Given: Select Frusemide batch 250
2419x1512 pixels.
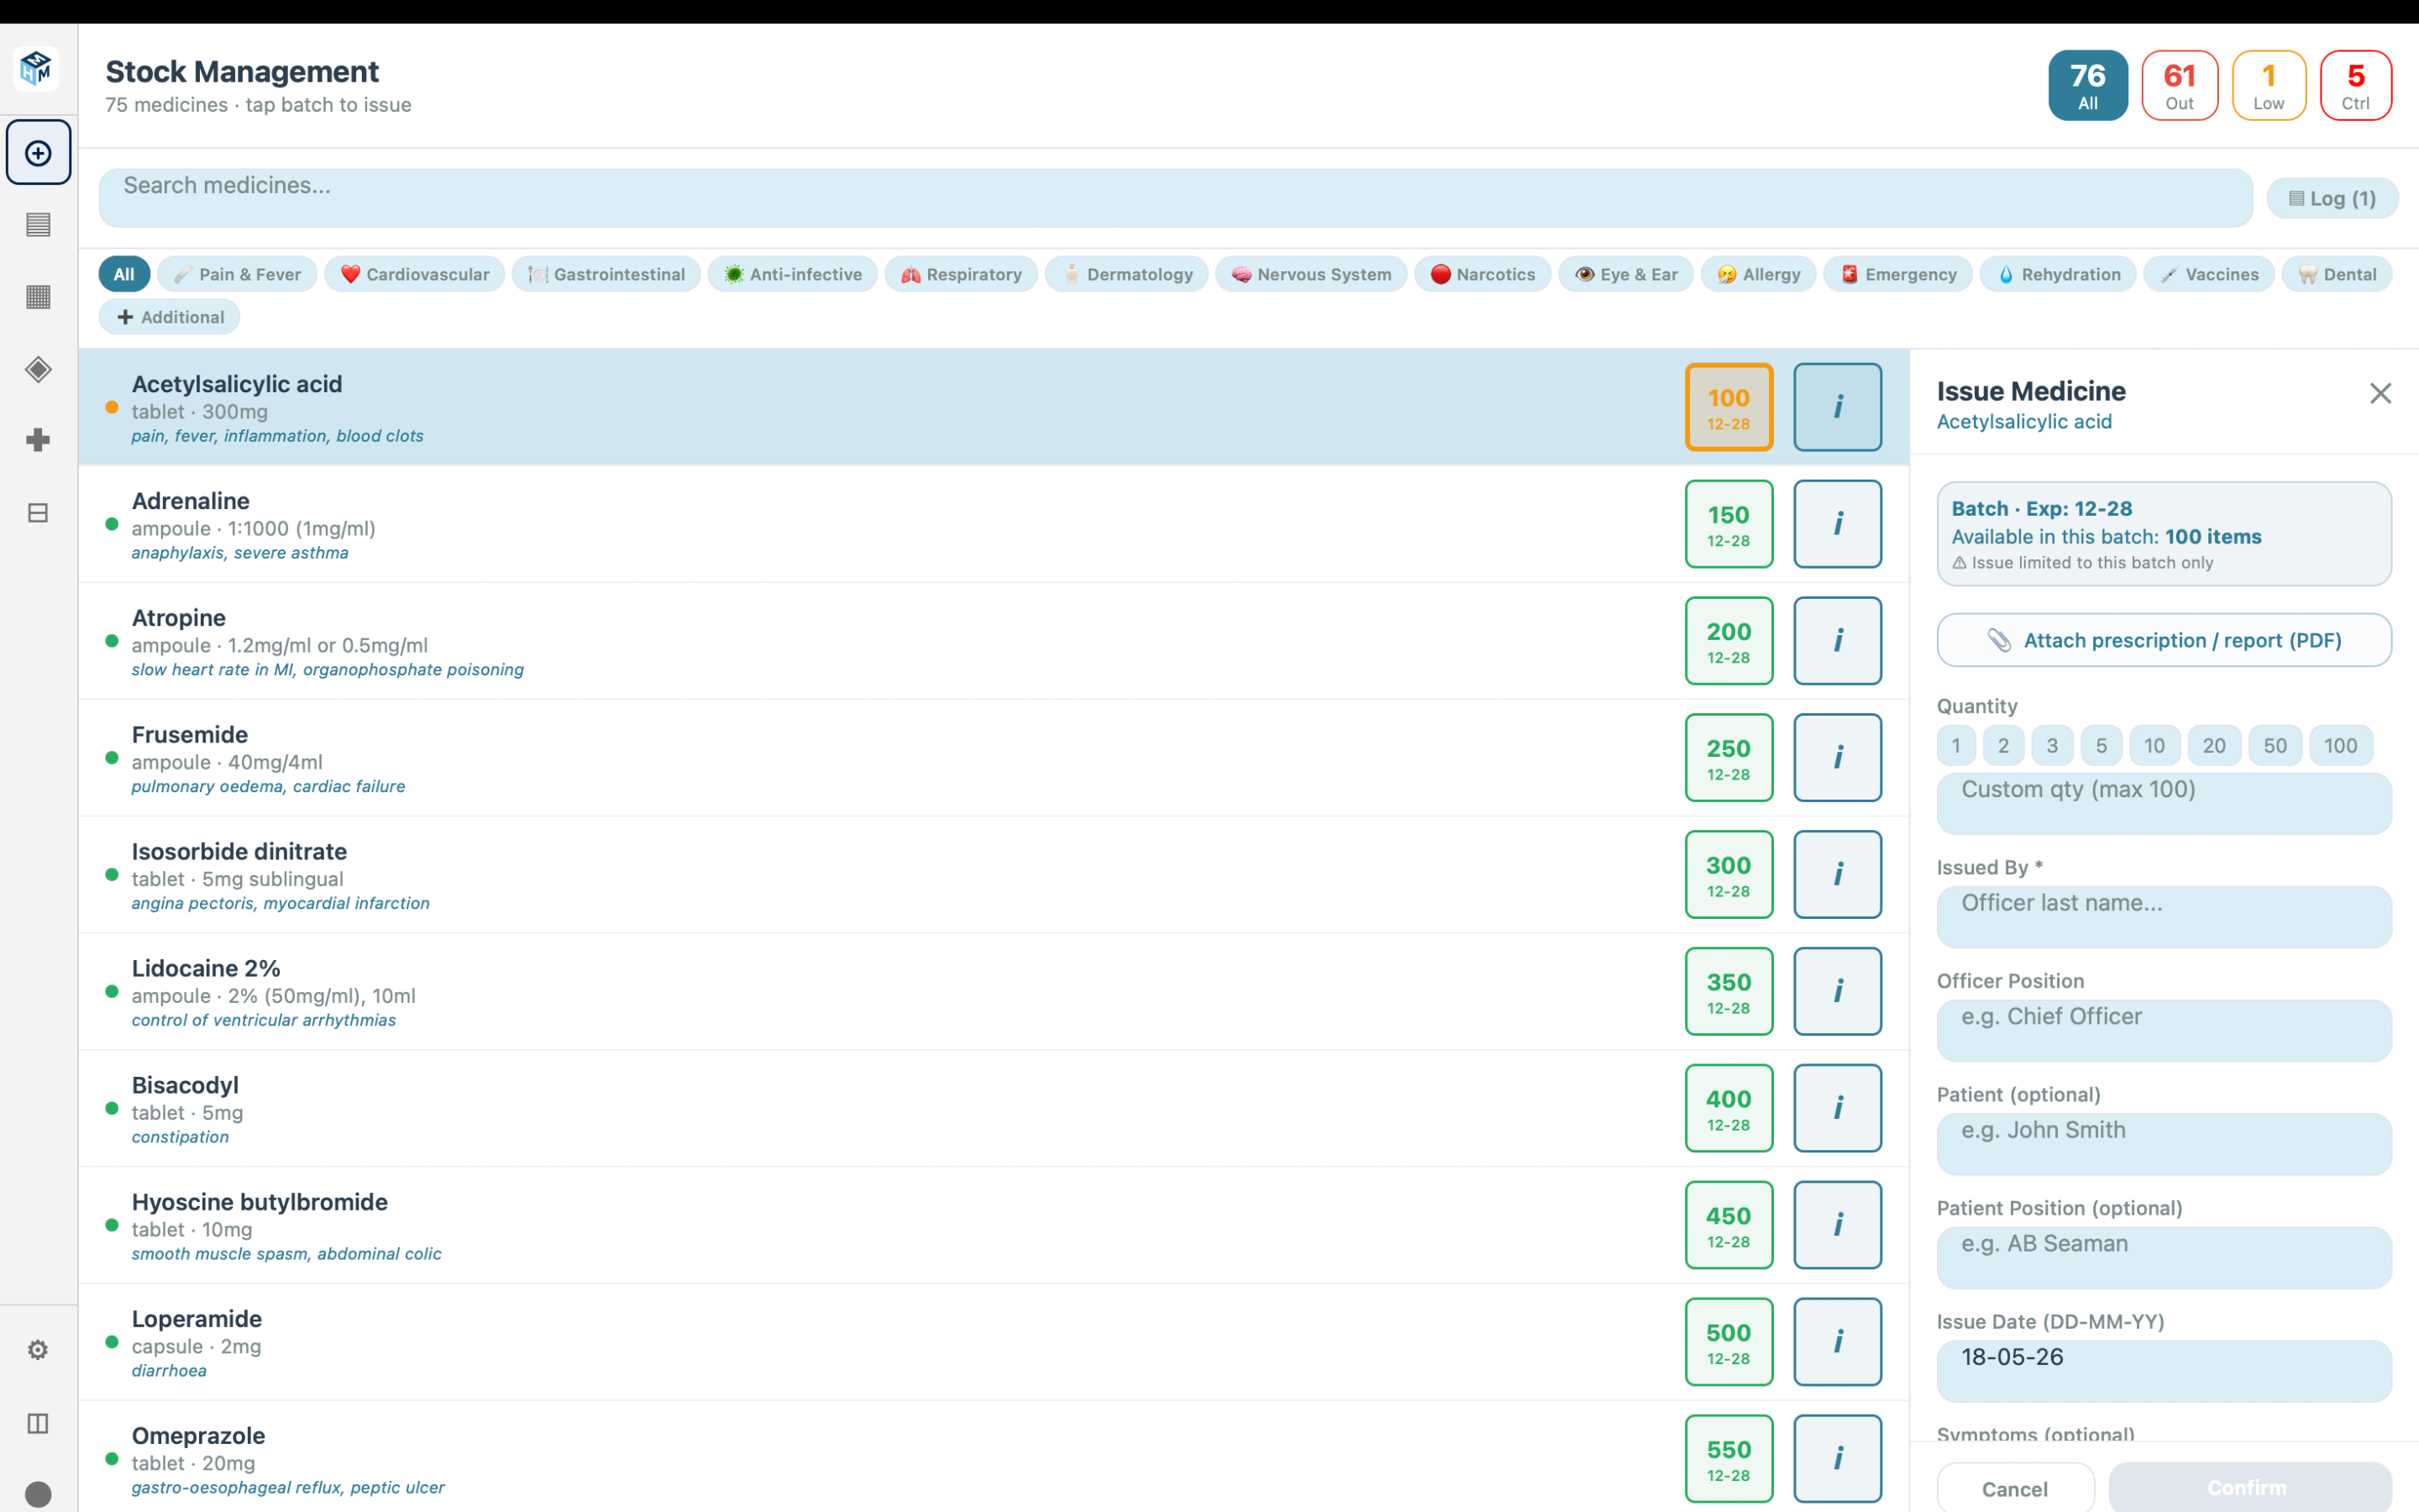Looking at the screenshot, I should point(1729,757).
